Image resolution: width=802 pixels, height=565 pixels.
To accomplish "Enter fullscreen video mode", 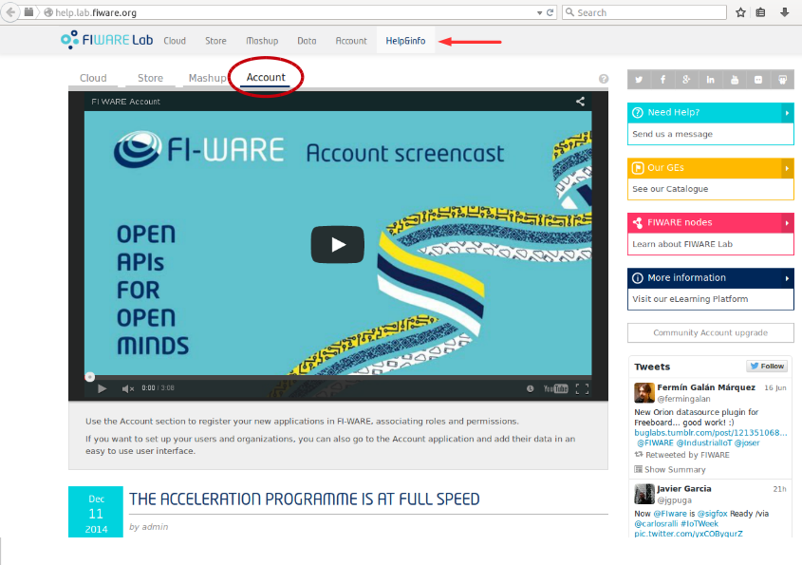I will pyautogui.click(x=582, y=389).
